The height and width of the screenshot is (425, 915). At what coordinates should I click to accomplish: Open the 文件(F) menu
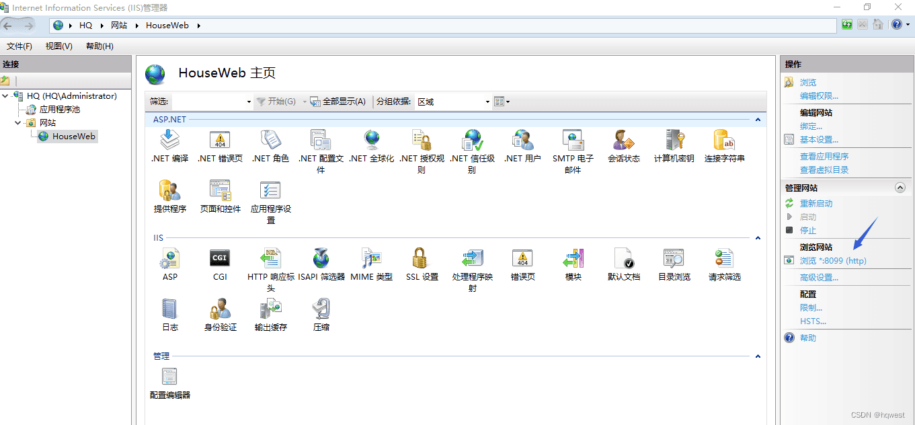(x=19, y=46)
